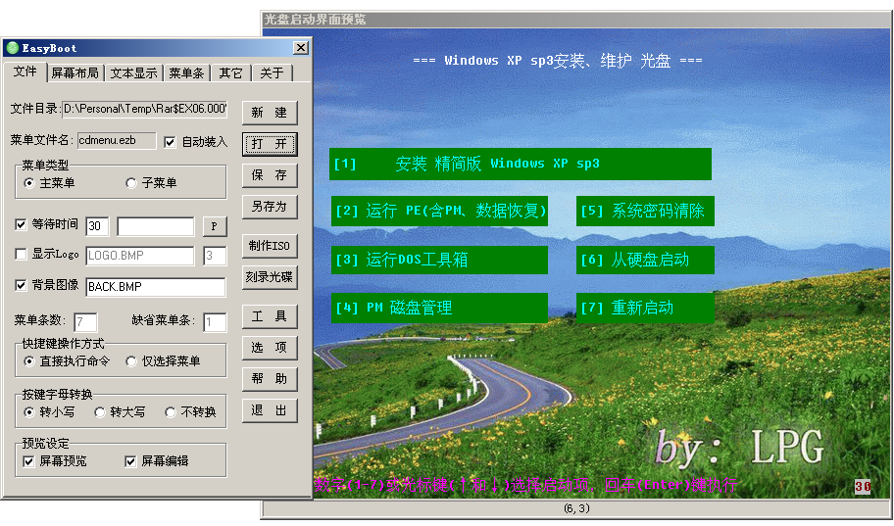Viewport: 894px width, 526px height.
Task: Click the EasyBoot title bar icon
Action: (12, 48)
